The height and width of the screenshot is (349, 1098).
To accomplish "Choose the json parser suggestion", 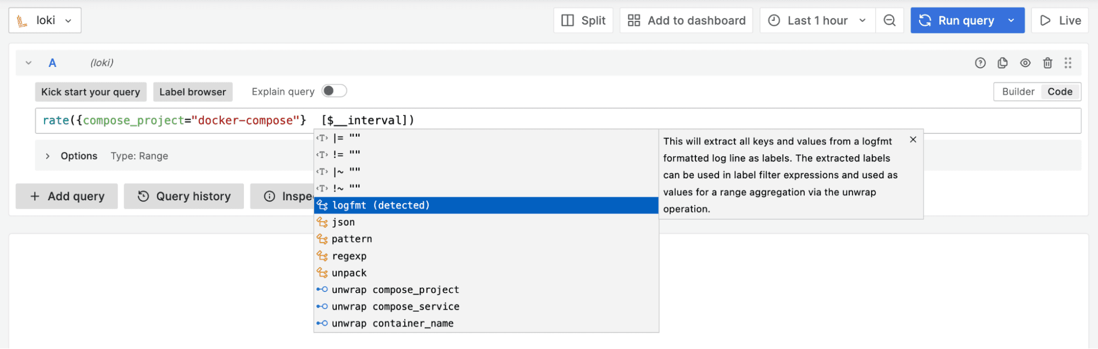I will (x=486, y=222).
